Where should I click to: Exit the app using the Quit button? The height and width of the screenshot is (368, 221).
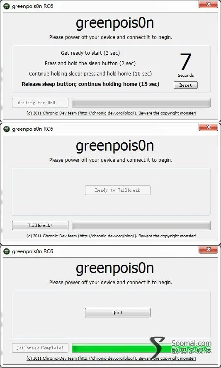(117, 312)
